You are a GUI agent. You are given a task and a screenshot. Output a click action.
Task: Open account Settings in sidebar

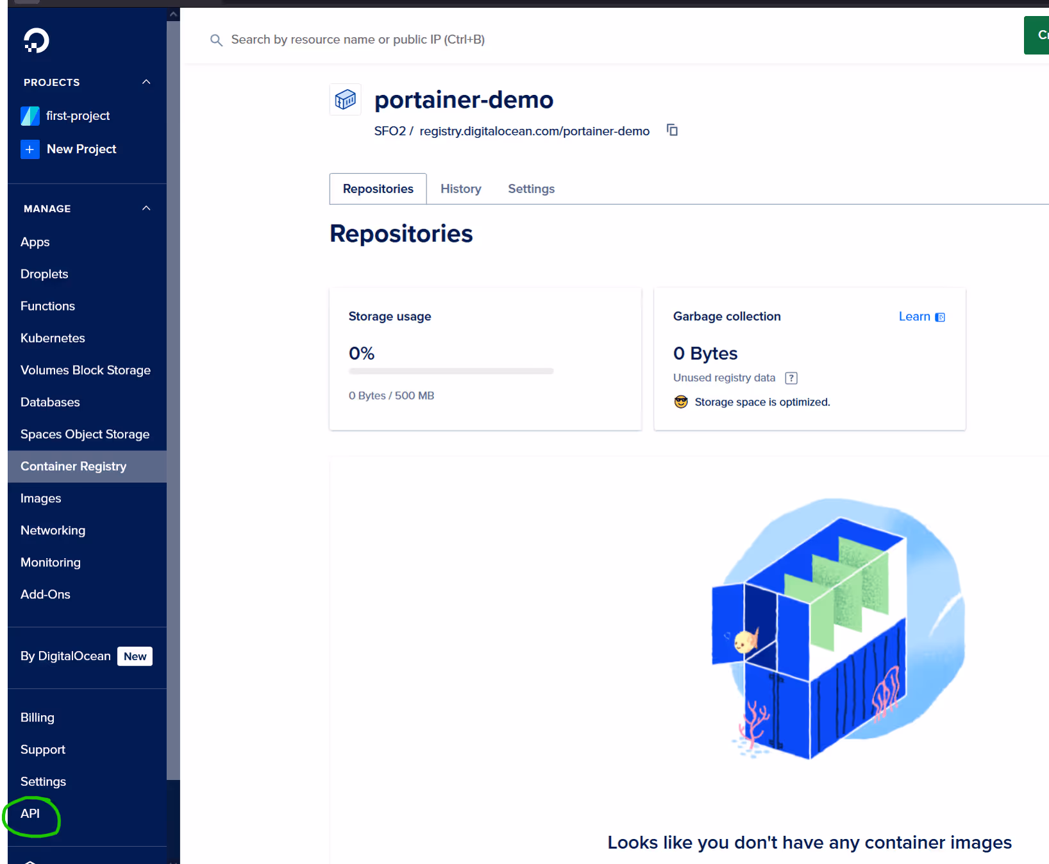click(x=43, y=782)
